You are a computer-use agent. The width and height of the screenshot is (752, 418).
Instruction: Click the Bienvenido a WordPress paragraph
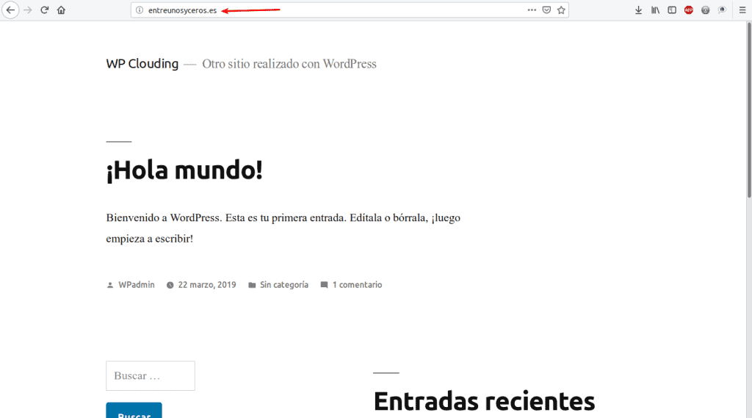pyautogui.click(x=283, y=228)
